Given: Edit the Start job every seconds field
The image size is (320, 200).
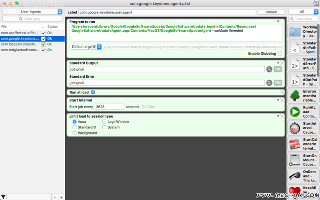Looking at the screenshot, I should click(109, 106).
